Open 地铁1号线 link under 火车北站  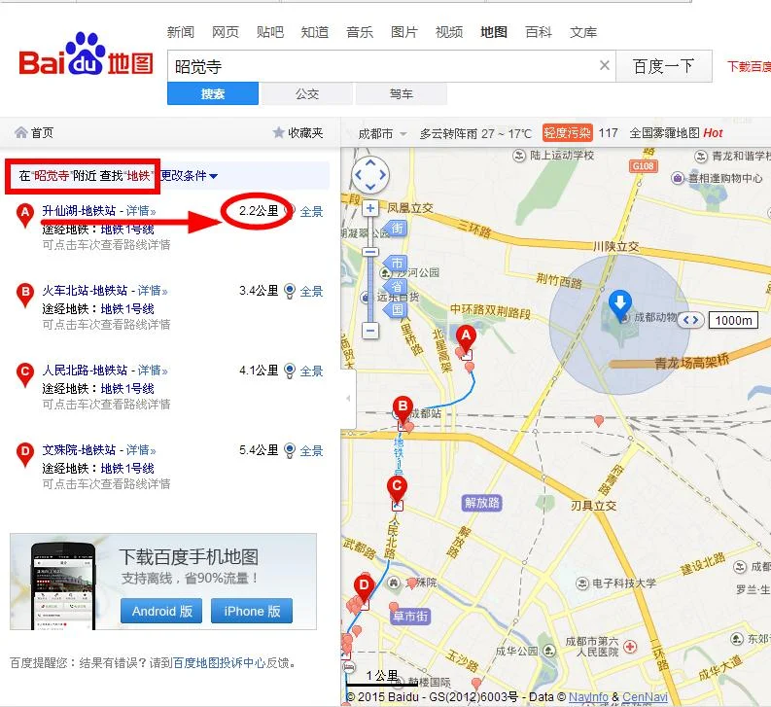tap(127, 309)
